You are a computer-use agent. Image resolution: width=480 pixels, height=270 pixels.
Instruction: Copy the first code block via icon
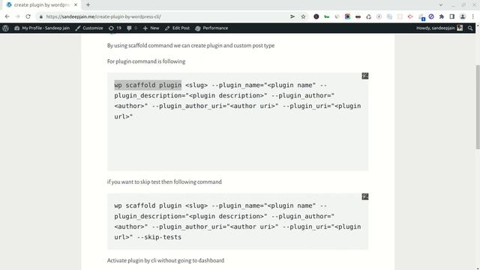point(365,76)
